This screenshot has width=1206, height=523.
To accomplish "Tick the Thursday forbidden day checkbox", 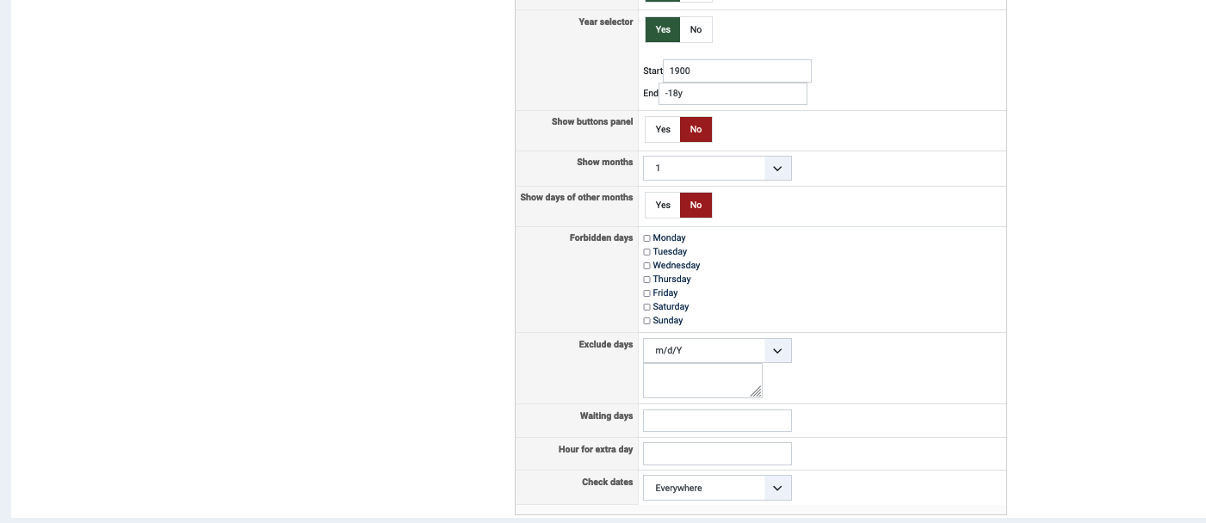I will [x=647, y=280].
